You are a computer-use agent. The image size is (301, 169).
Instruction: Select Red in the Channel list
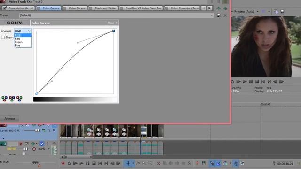coord(23,38)
